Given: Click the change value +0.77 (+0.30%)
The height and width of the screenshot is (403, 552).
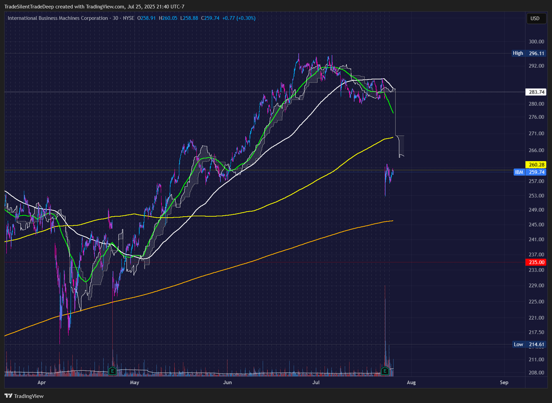Looking at the screenshot, I should 239,18.
